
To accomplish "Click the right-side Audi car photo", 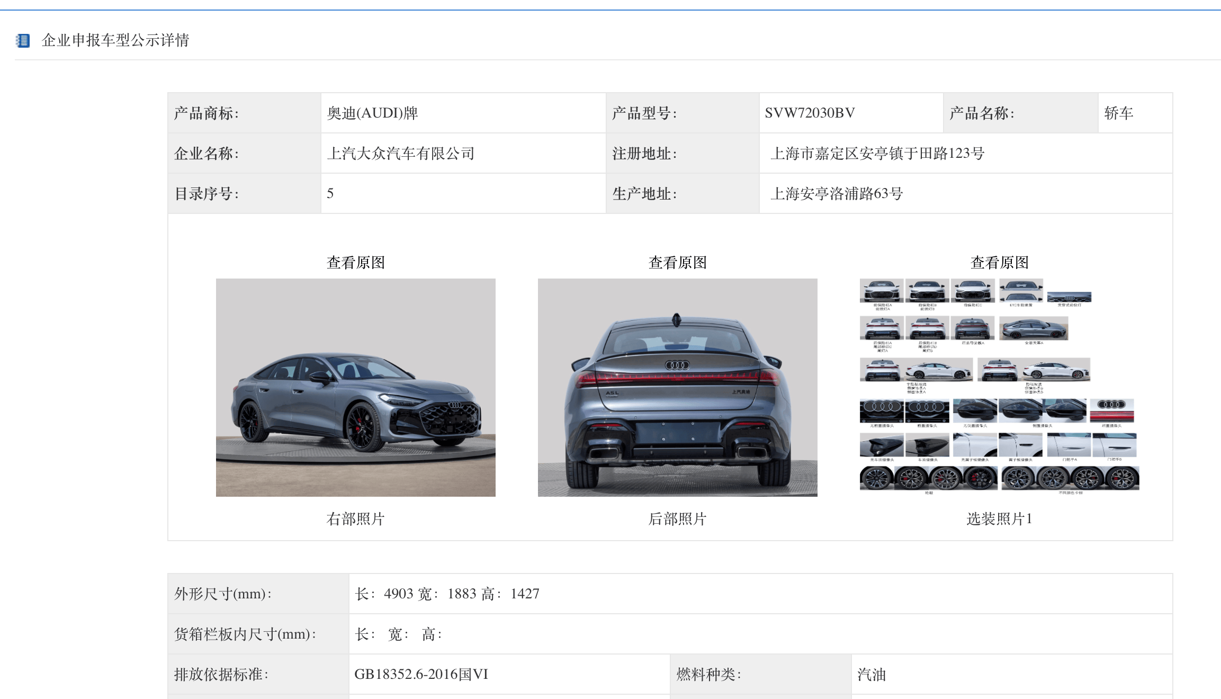I will pos(355,387).
